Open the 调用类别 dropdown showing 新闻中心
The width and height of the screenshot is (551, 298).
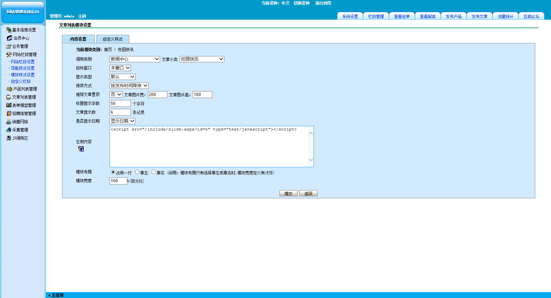[134, 59]
